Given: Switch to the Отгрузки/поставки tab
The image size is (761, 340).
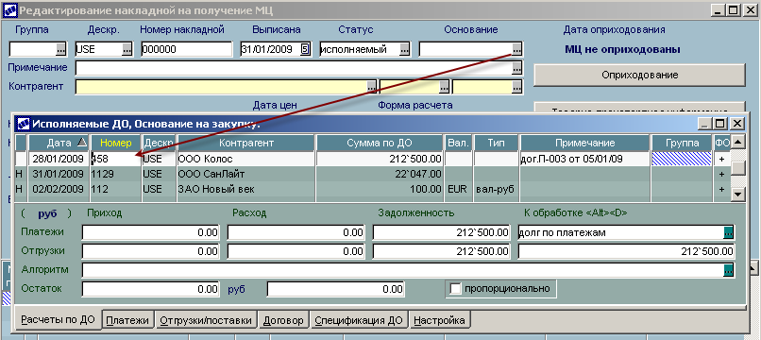Looking at the screenshot, I should point(206,320).
